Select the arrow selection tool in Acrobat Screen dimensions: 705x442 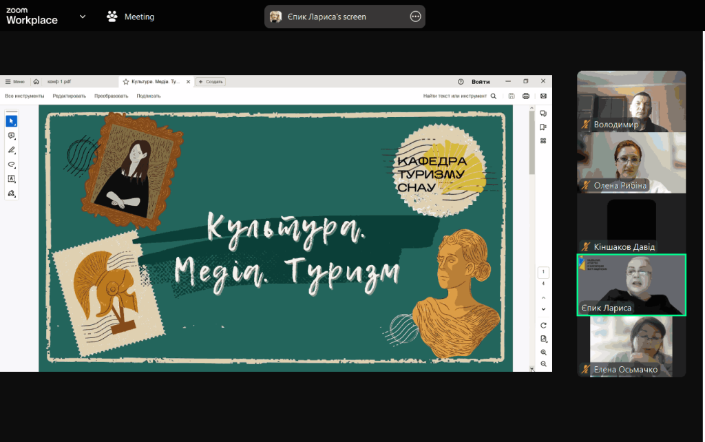pyautogui.click(x=12, y=121)
